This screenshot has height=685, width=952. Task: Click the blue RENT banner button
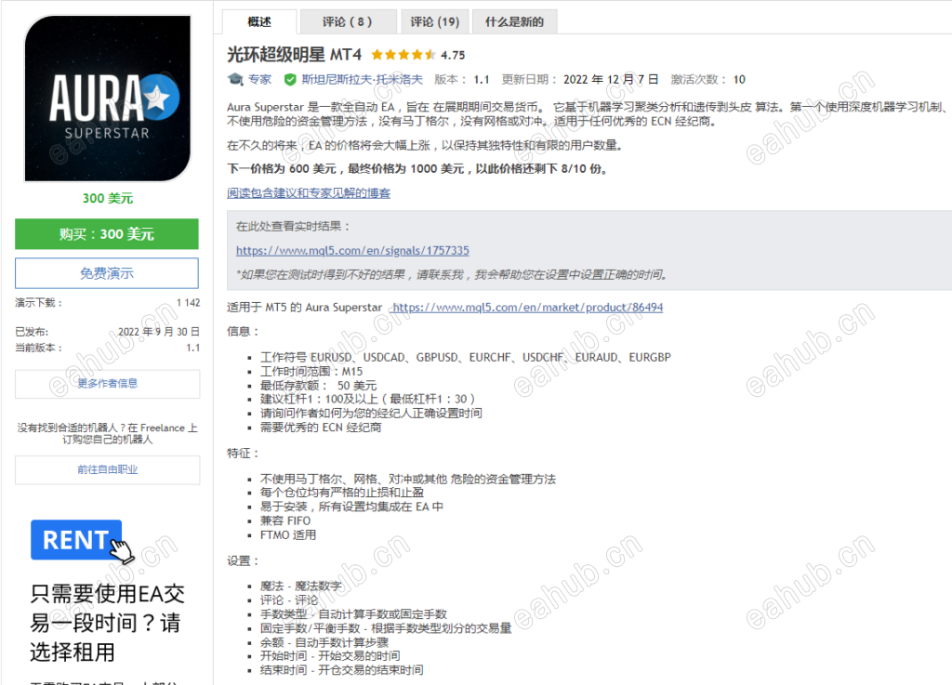pos(76,540)
